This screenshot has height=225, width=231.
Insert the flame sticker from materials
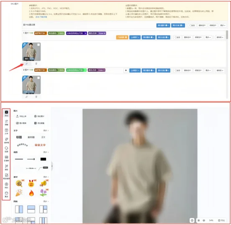point(31,193)
